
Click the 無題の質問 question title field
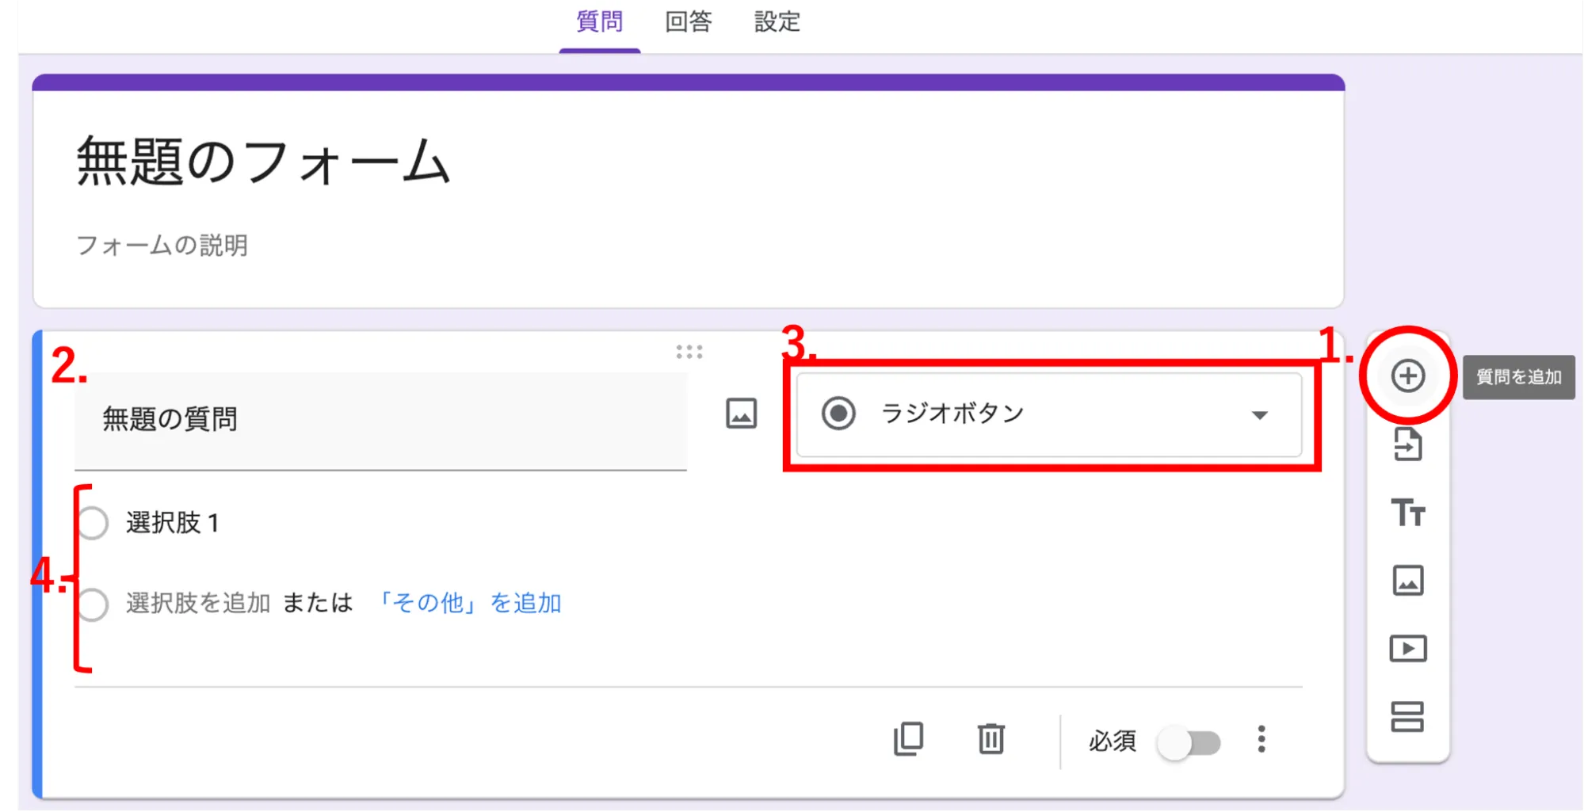pyautogui.click(x=380, y=419)
